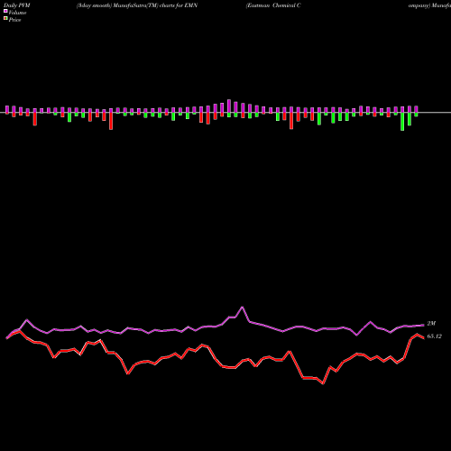The image size is (451, 451).
Task: Click the 'Daily PVM' title text
Action: [17, 5]
